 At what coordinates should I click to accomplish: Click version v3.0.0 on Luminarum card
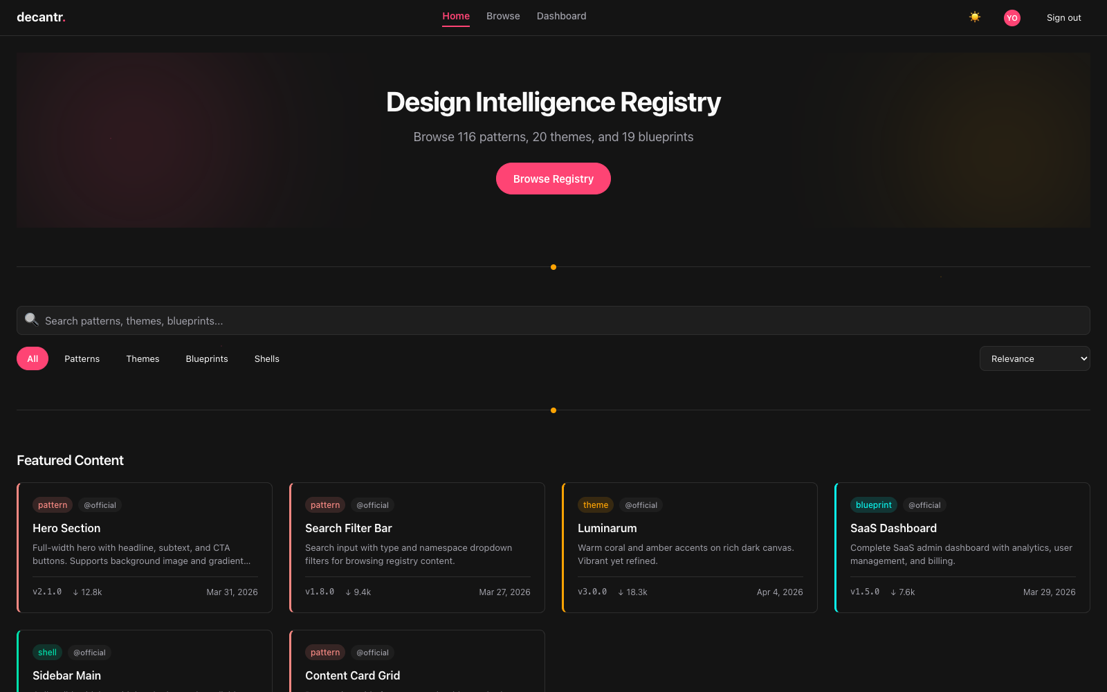[x=592, y=592]
